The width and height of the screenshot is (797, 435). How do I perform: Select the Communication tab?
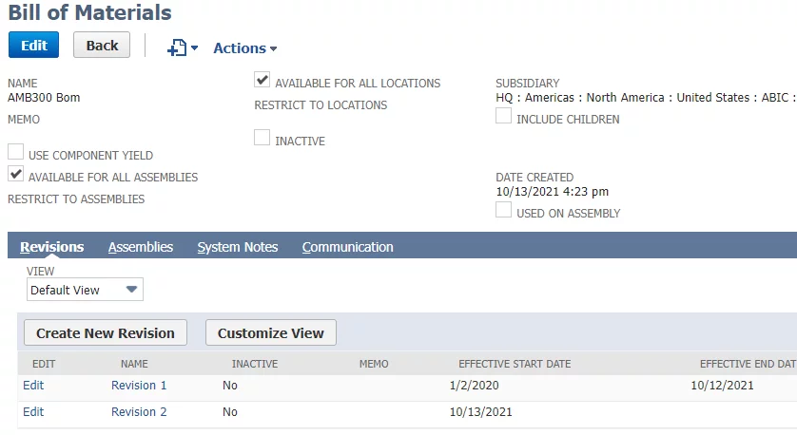coord(348,247)
